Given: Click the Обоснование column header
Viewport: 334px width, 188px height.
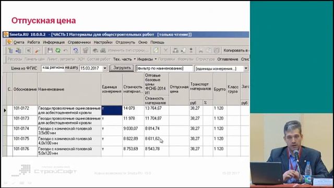Looking at the screenshot, I should point(25,89).
